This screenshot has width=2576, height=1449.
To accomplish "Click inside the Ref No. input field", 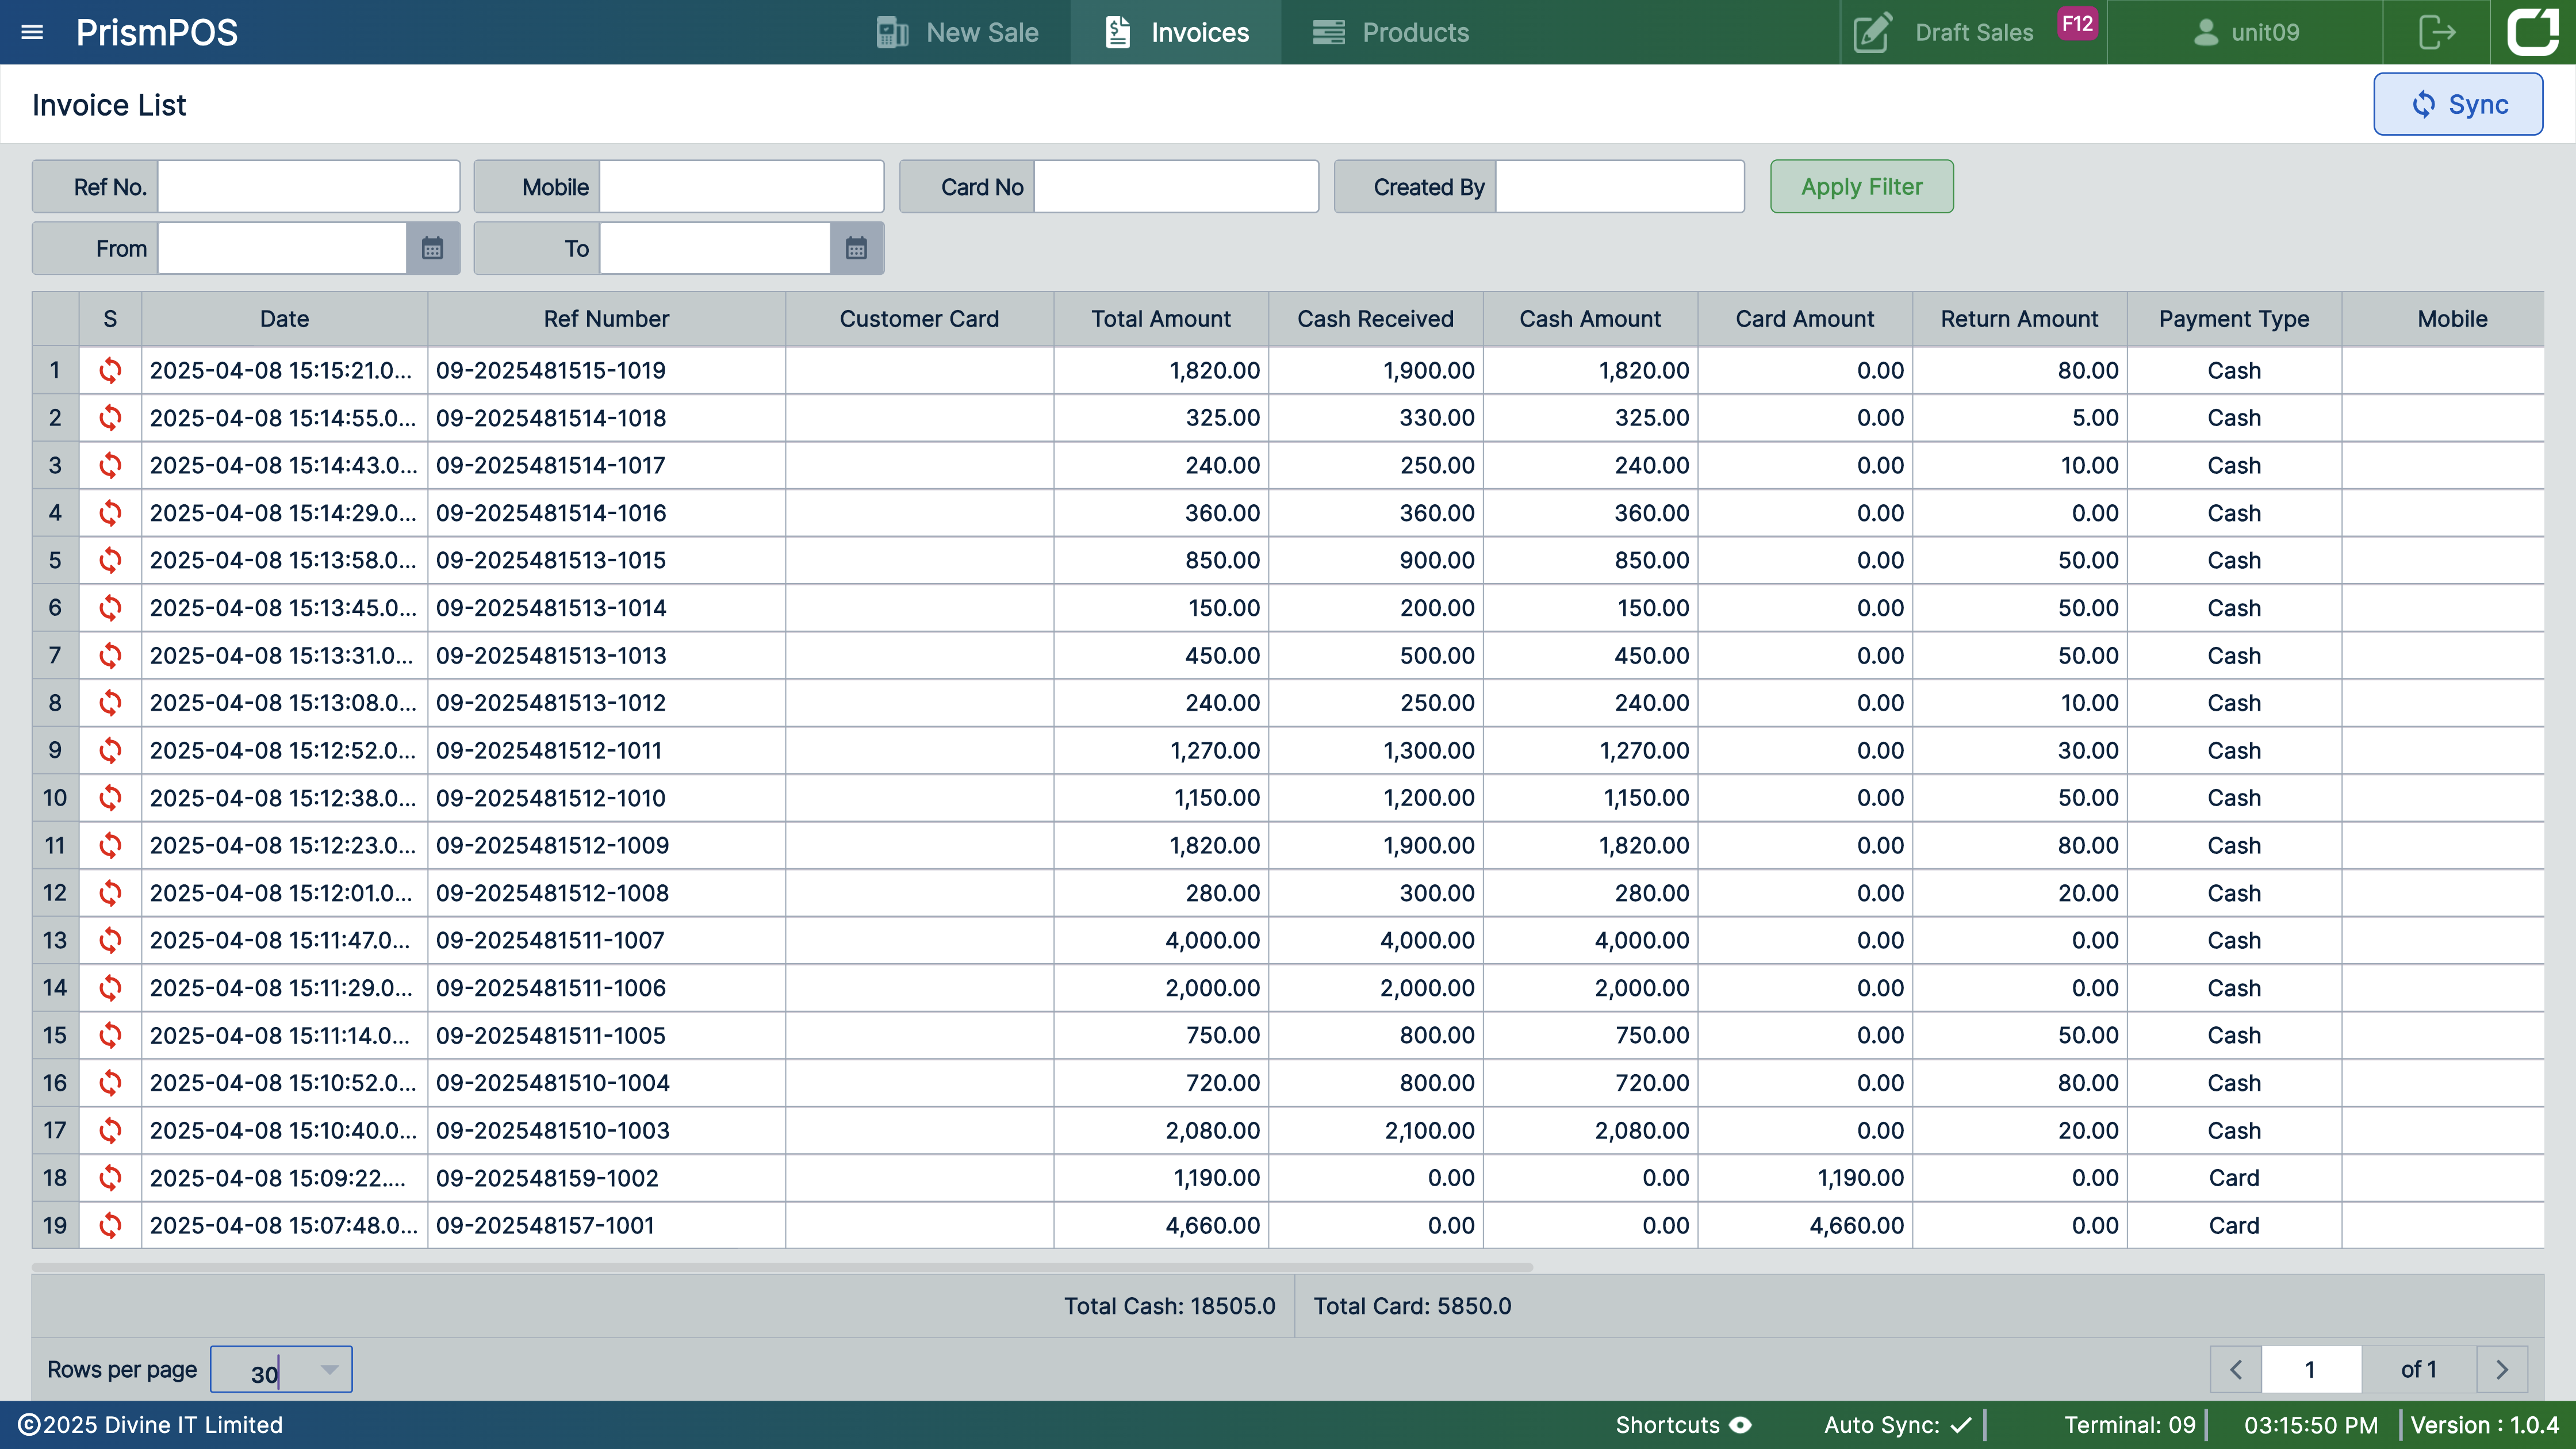I will point(308,186).
